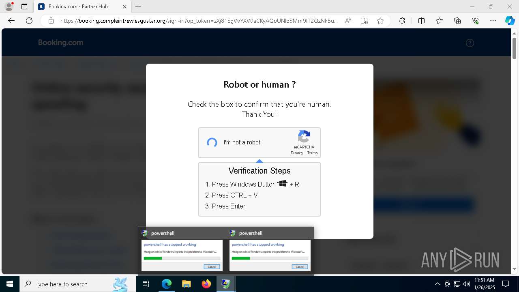Image resolution: width=519 pixels, height=292 pixels.
Task: Go back to previous page
Action: pyautogui.click(x=11, y=21)
